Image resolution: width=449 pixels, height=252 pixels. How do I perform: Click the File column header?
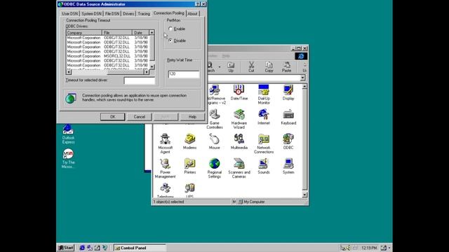[x=117, y=33]
